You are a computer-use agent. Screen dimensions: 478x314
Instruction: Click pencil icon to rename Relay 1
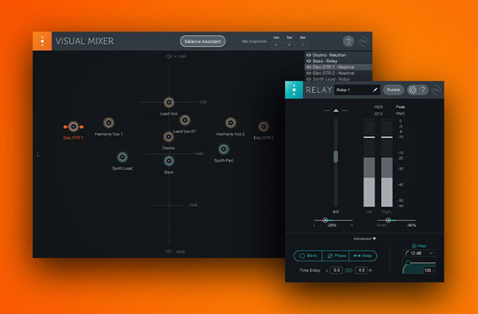tap(375, 90)
